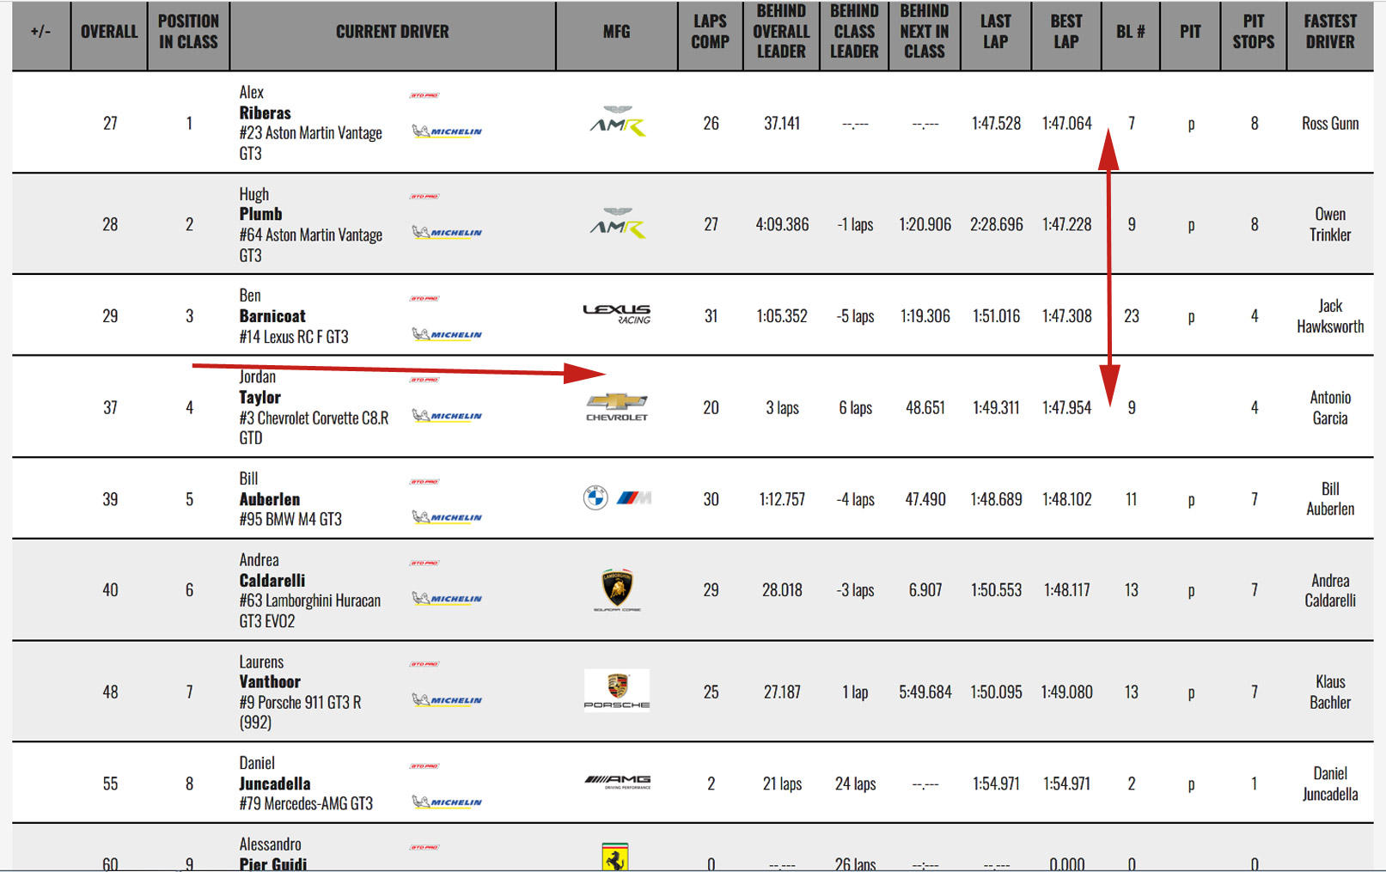Click the +/- column header

click(x=40, y=32)
